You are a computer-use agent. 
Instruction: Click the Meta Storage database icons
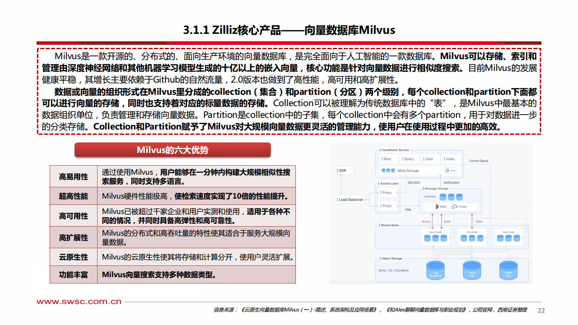(x=388, y=170)
